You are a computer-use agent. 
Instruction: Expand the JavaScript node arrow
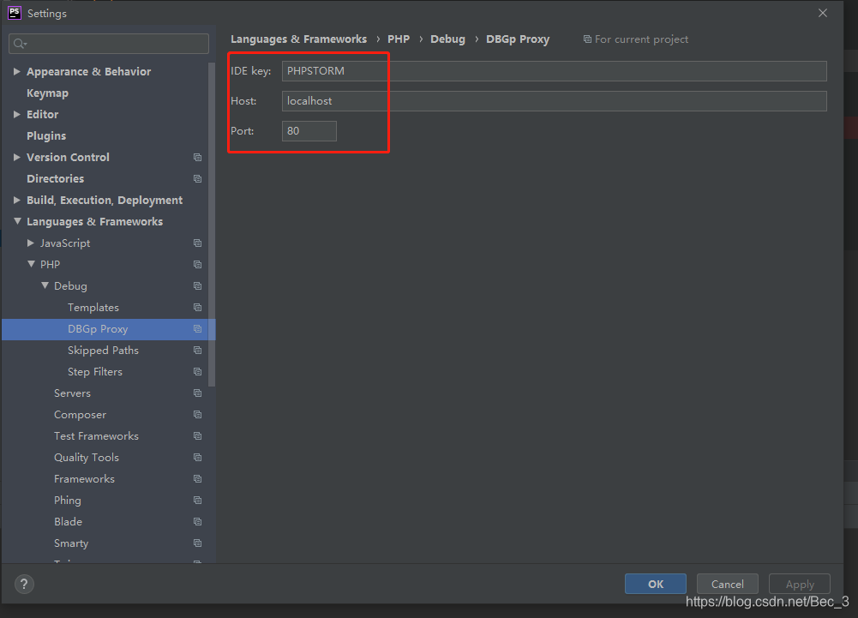click(31, 243)
